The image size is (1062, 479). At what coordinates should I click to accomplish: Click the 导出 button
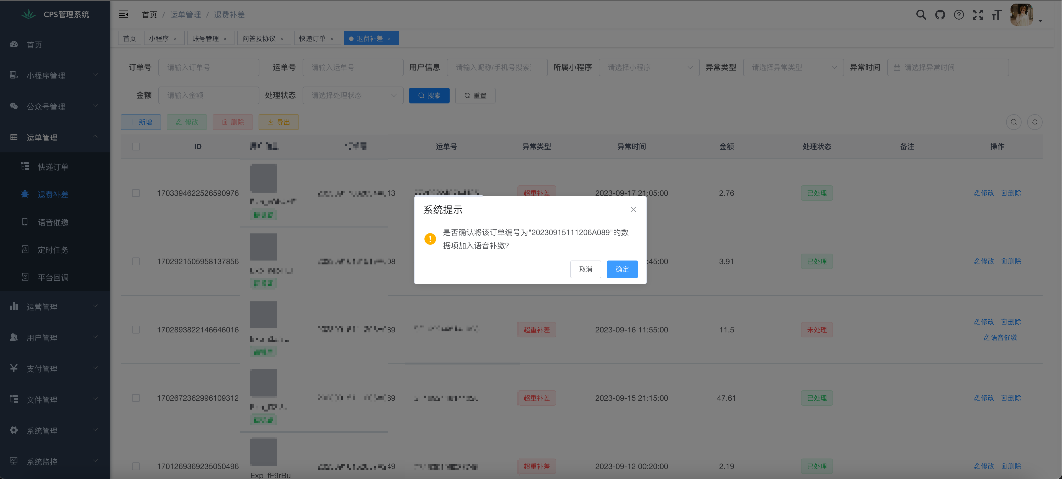click(279, 122)
